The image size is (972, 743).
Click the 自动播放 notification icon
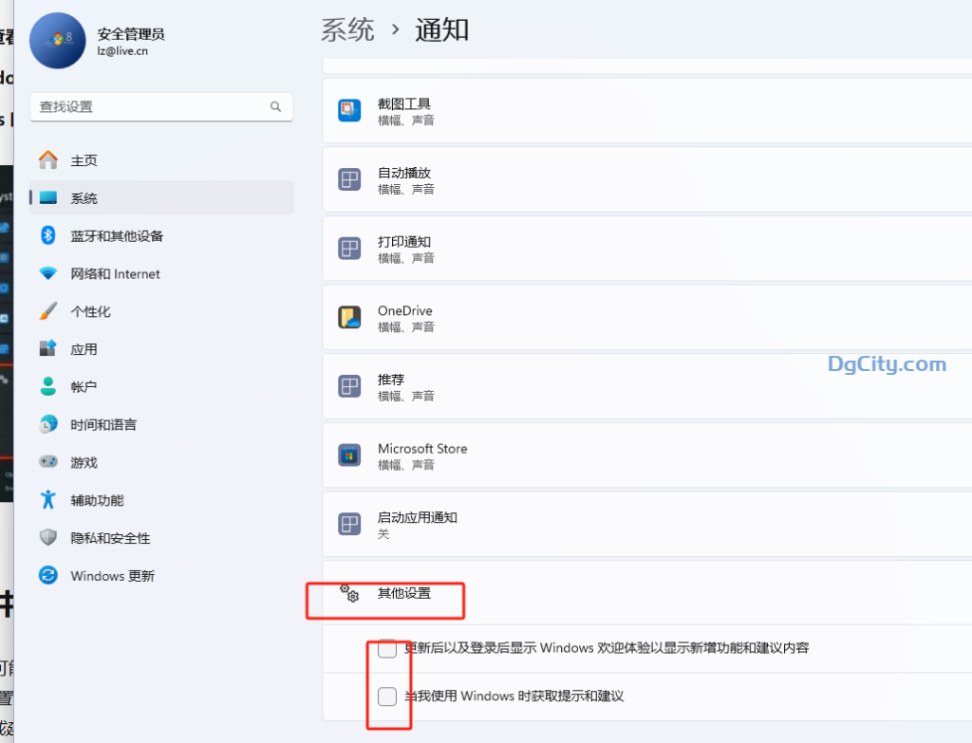(x=349, y=178)
